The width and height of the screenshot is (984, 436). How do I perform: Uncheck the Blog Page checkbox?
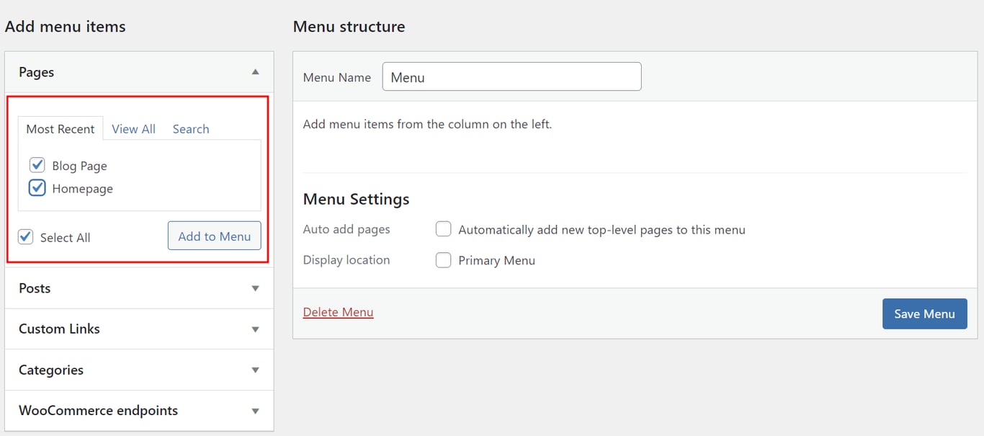click(37, 164)
